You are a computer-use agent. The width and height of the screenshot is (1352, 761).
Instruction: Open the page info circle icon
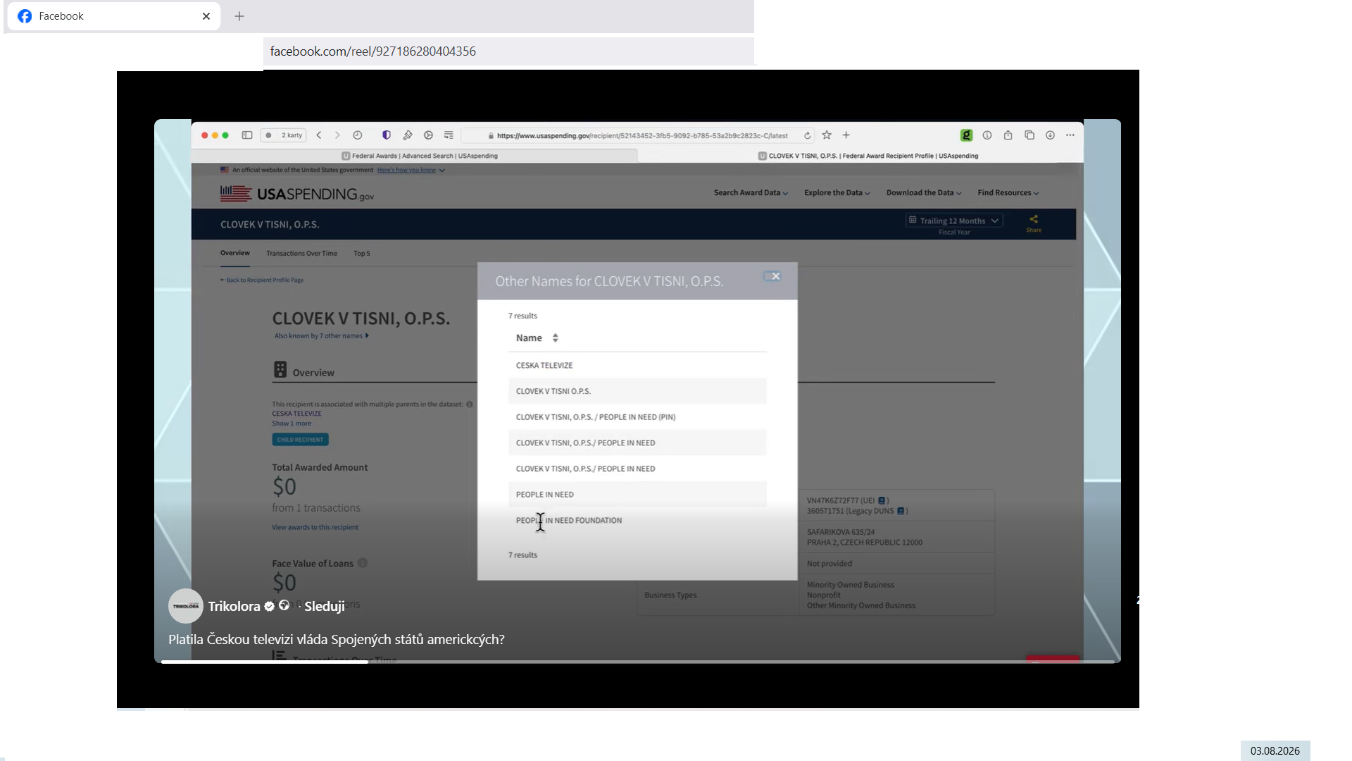click(987, 135)
